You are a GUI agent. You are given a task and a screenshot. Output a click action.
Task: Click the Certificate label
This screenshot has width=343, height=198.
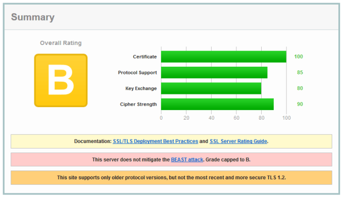(145, 57)
